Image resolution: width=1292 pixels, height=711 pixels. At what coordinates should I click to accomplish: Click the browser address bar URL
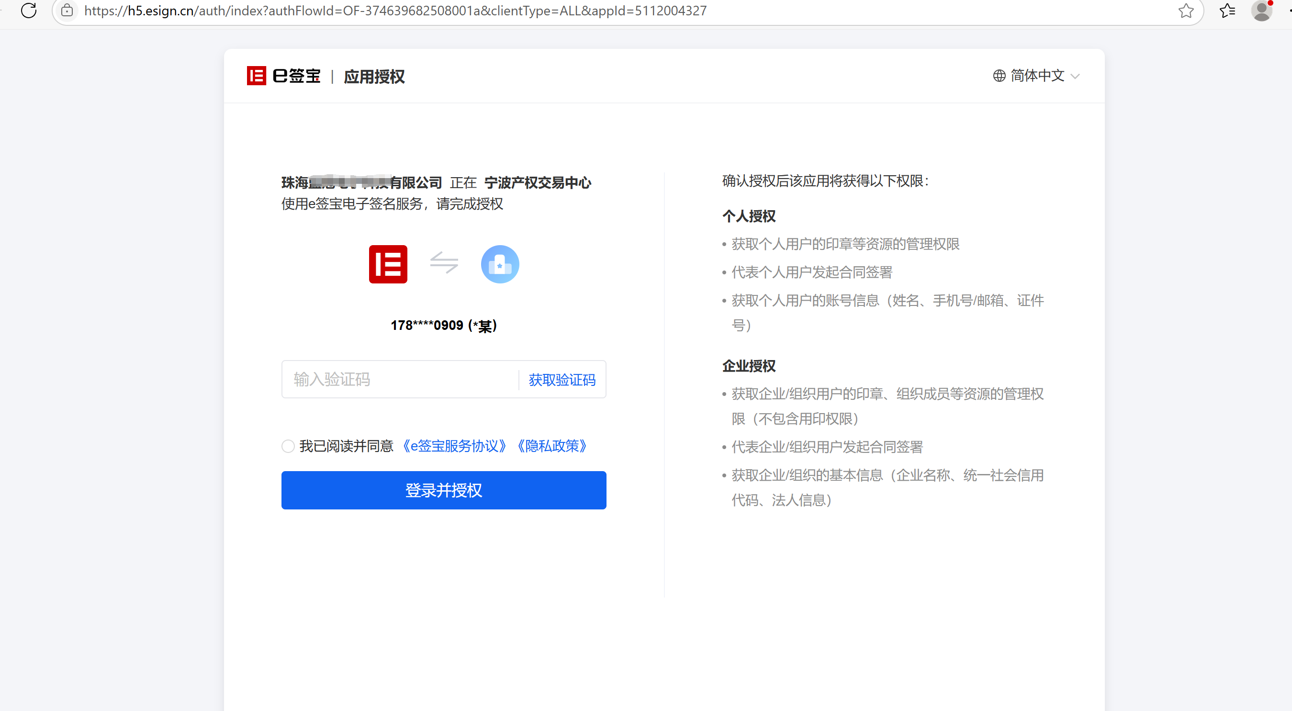coord(395,11)
